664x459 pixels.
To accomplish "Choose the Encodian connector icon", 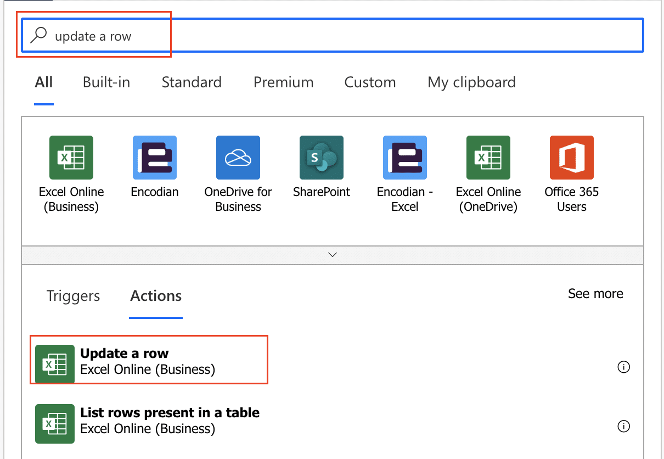I will click(155, 158).
